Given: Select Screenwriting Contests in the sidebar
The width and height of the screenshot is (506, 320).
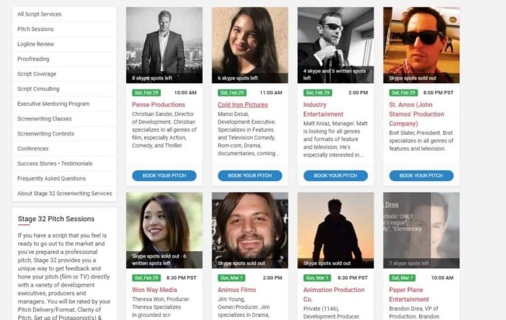Looking at the screenshot, I should click(x=45, y=134).
